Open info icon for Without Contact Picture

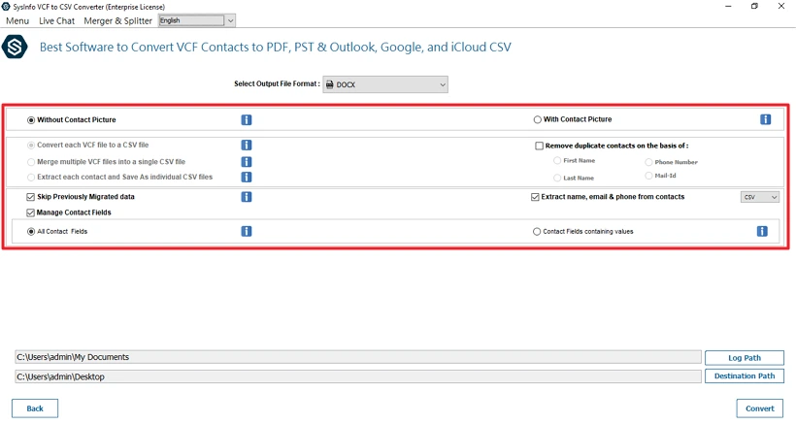tap(247, 119)
